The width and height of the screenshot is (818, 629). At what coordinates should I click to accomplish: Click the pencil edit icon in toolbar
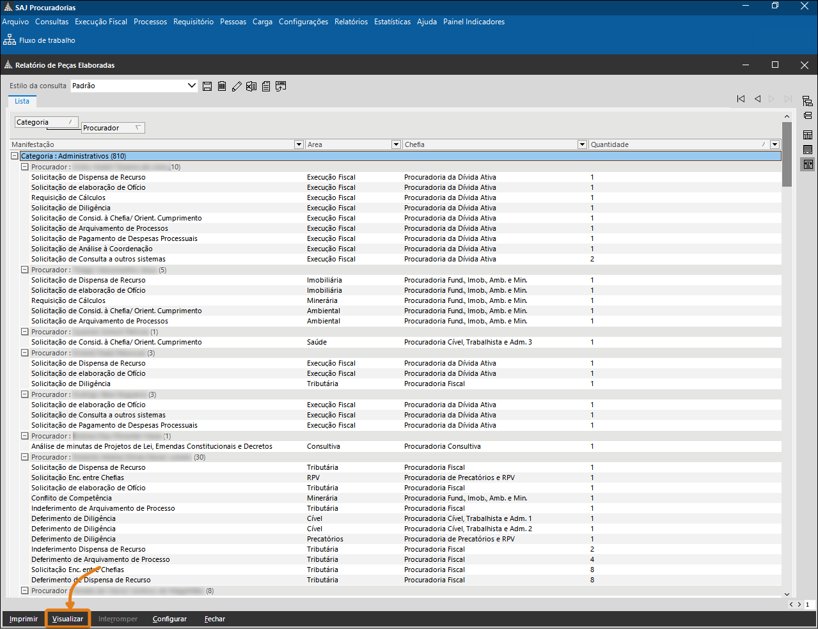coord(237,86)
